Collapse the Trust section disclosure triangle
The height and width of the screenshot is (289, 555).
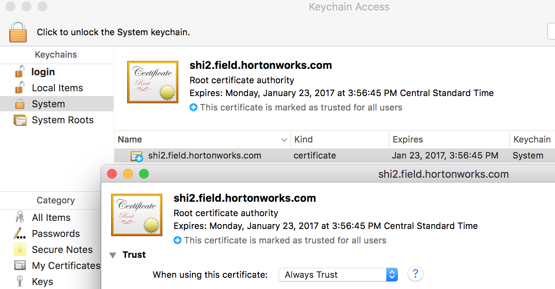pyautogui.click(x=113, y=255)
